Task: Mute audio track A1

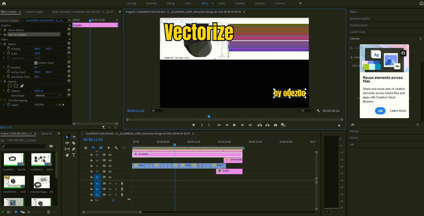Action: click(x=110, y=184)
